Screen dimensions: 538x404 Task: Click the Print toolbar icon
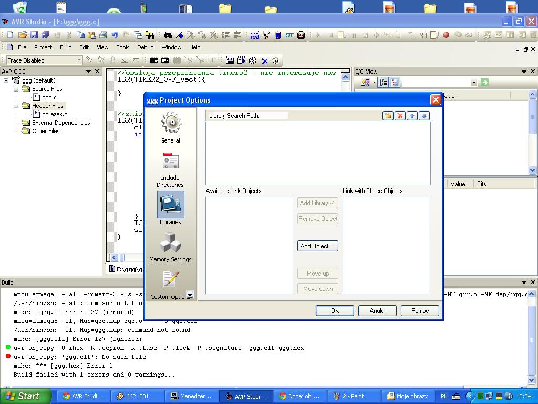pyautogui.click(x=104, y=35)
